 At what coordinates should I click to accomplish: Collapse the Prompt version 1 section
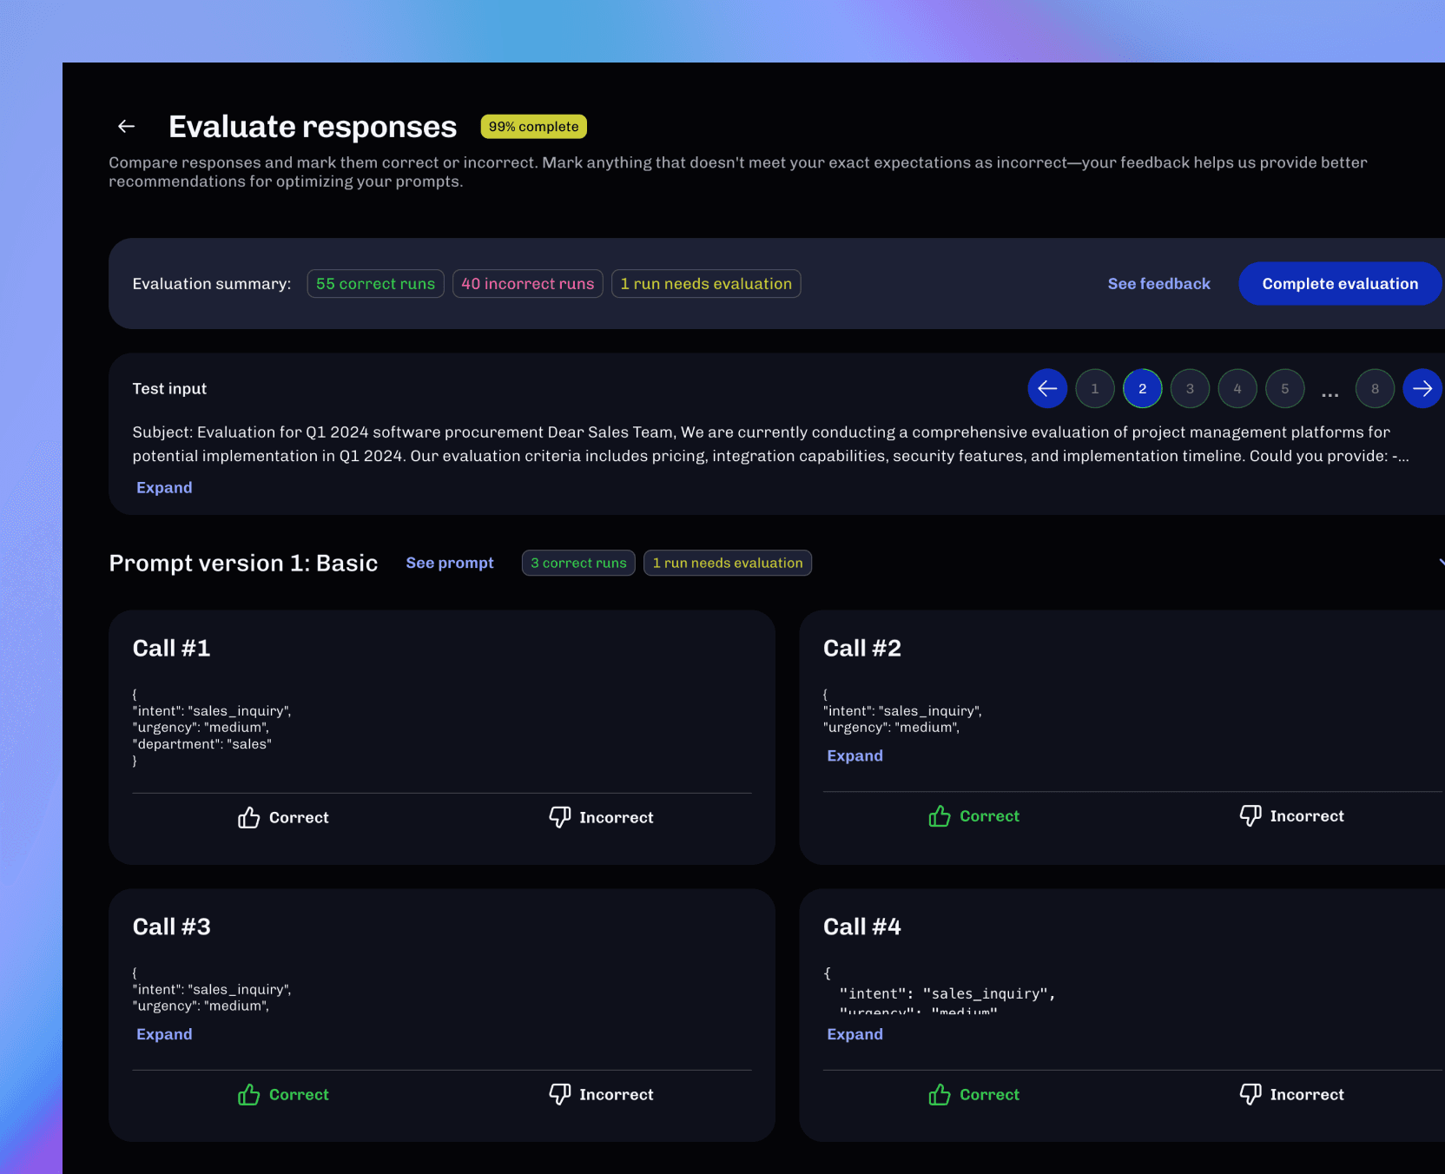coord(1439,563)
